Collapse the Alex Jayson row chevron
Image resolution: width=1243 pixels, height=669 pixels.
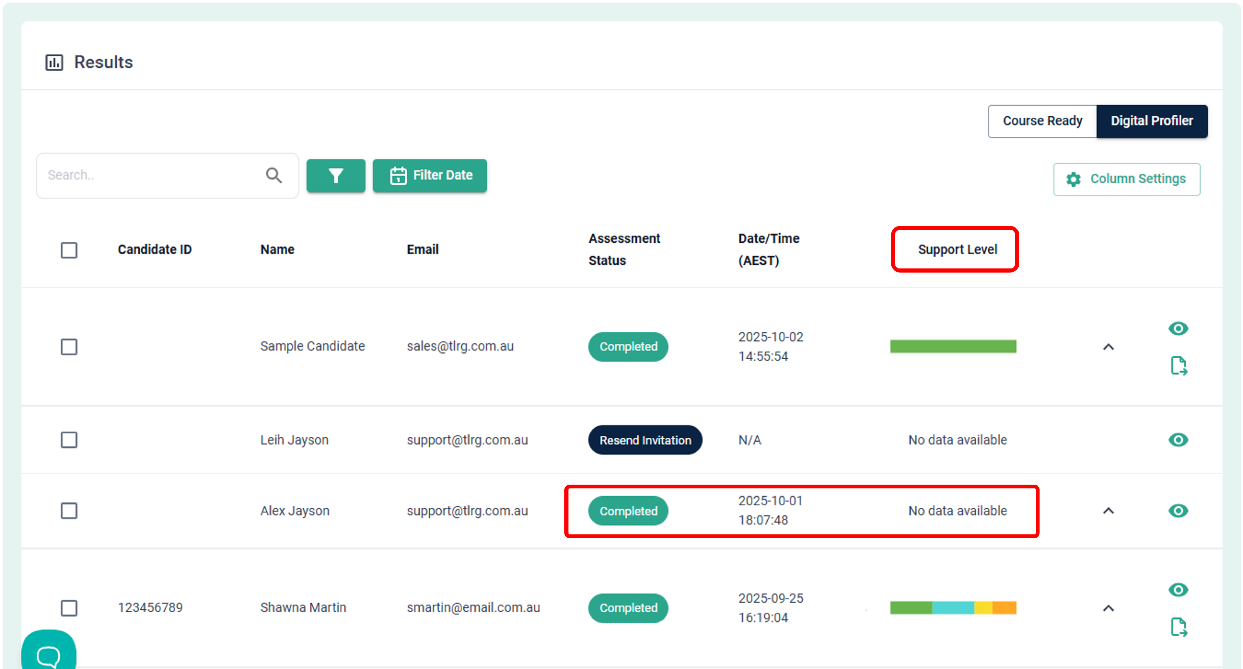tap(1108, 511)
